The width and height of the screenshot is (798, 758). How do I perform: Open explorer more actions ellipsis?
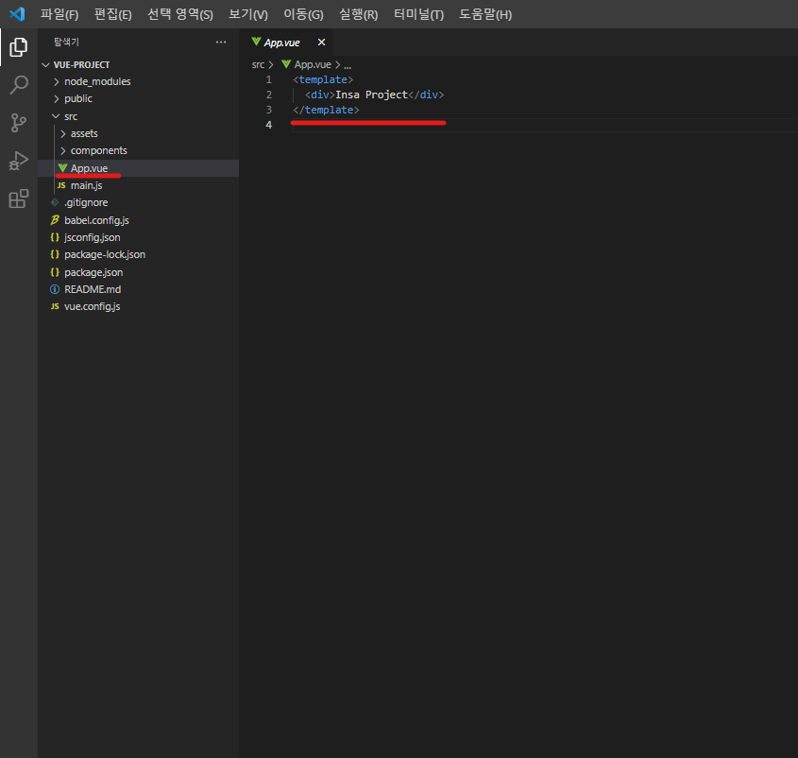[221, 43]
